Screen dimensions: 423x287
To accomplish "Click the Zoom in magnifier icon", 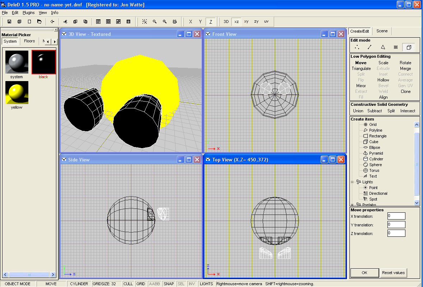I will tap(165, 22).
